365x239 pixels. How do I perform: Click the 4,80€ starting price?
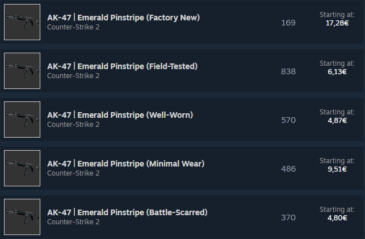pos(337,218)
